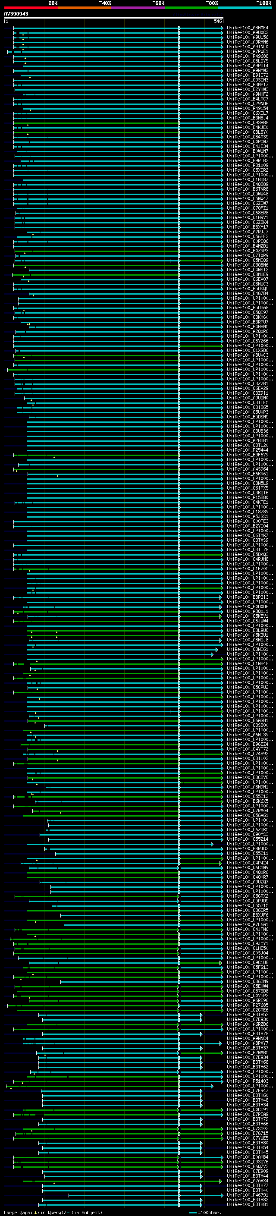This screenshot has width=276, height=1216.
Task: Select the UniRef100_B7PEA9 label
Action: click(x=247, y=1115)
